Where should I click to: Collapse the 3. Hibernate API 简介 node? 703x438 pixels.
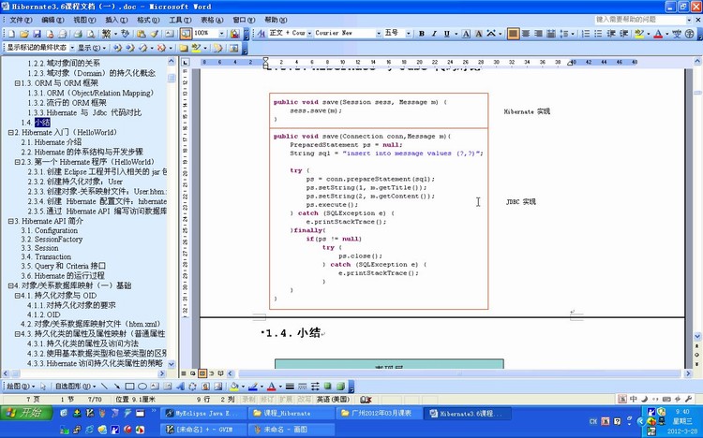click(10, 221)
